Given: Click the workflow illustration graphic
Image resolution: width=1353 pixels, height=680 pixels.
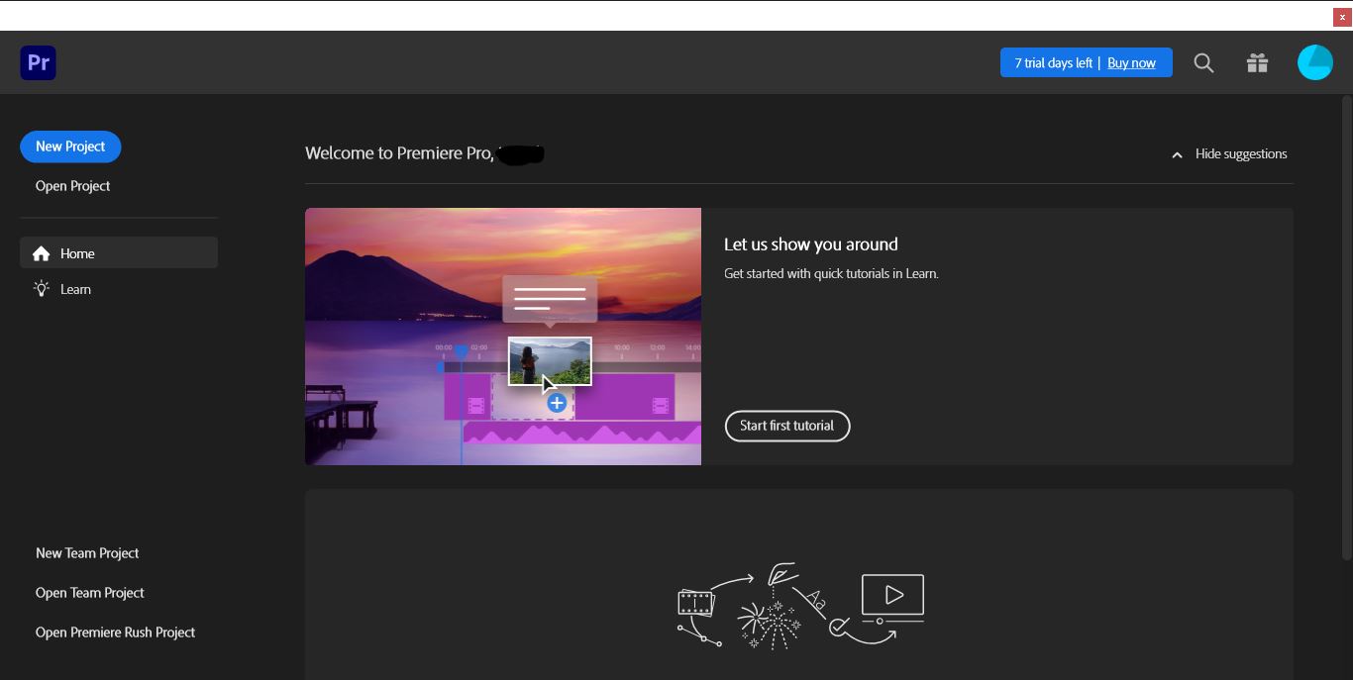Looking at the screenshot, I should point(801,606).
